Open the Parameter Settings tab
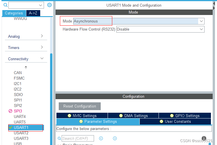The image size is (217, 145). click(x=98, y=121)
